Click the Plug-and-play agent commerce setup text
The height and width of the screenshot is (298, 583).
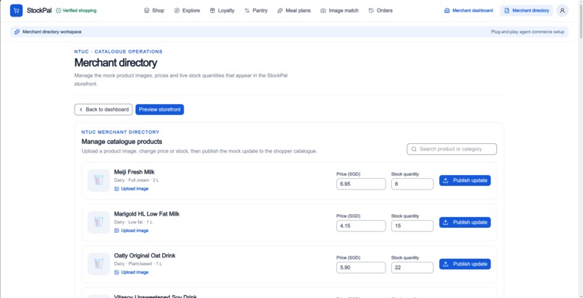[x=527, y=32]
